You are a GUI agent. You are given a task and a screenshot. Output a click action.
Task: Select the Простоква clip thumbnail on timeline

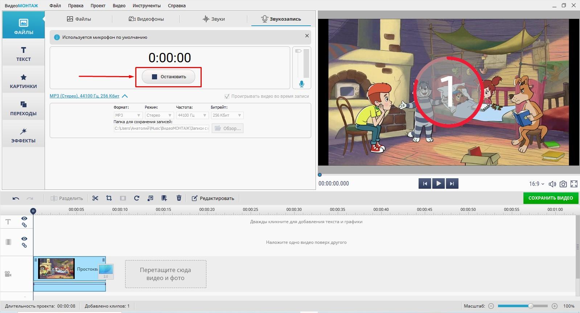tap(56, 268)
